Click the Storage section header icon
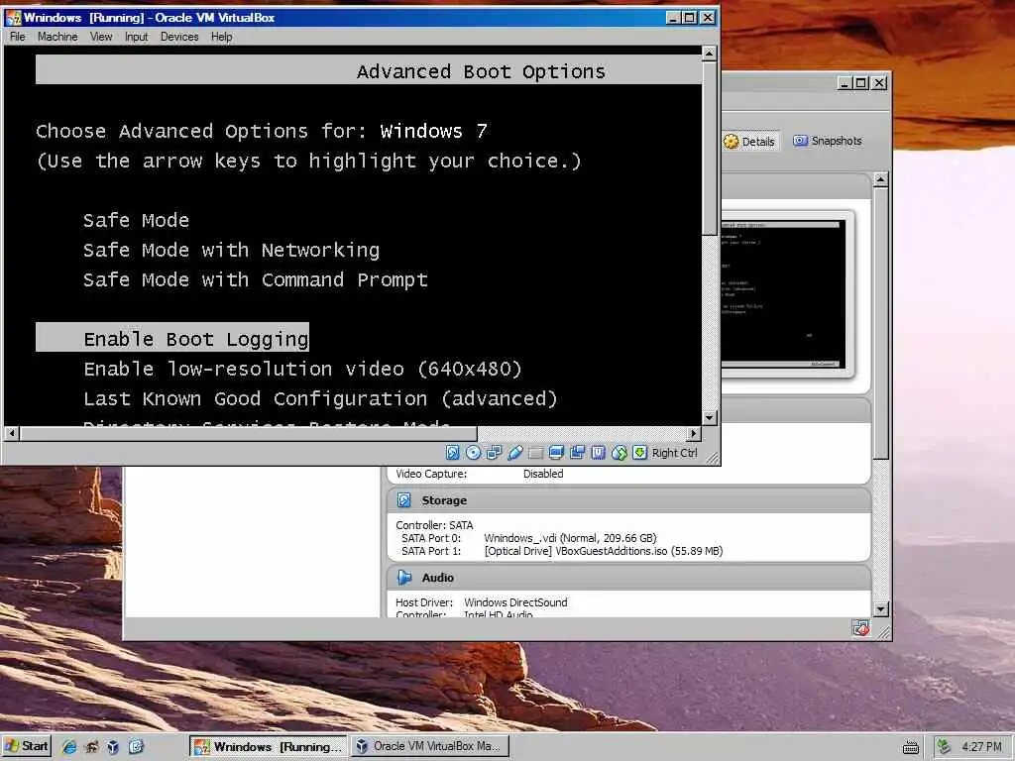Screen dimensions: 1015x761 404,500
